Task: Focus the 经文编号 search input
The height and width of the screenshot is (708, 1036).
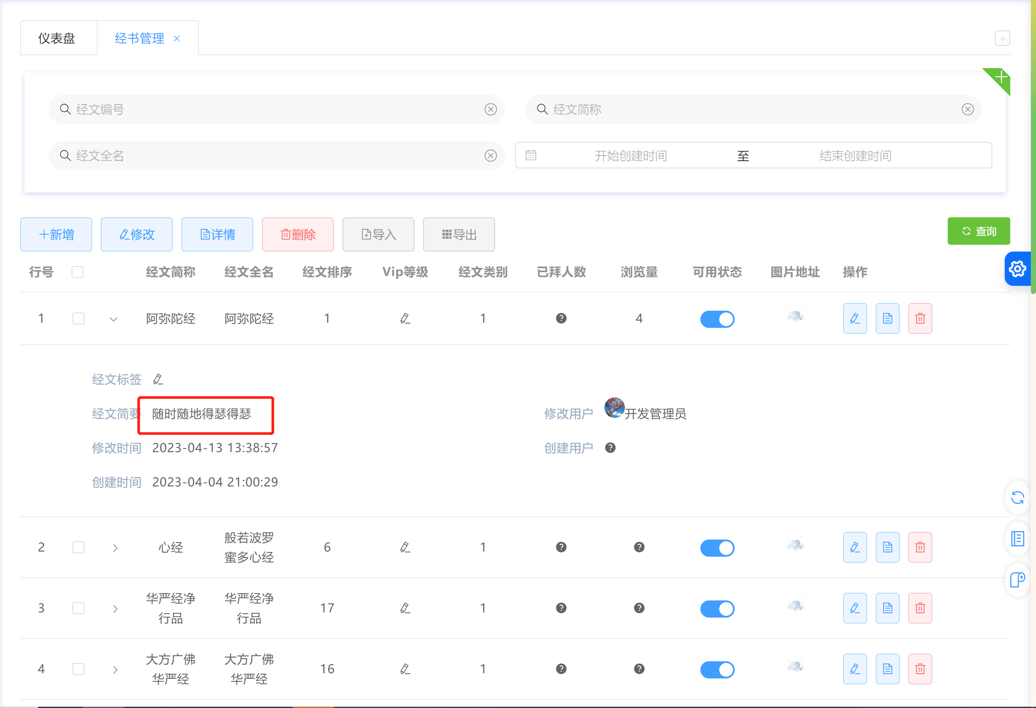Action: click(x=276, y=109)
